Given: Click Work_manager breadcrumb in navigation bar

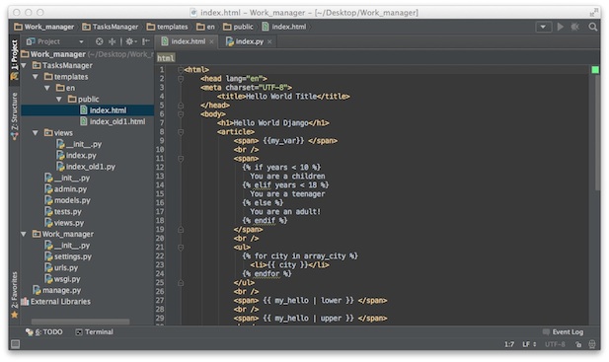Looking at the screenshot, I should [x=43, y=27].
